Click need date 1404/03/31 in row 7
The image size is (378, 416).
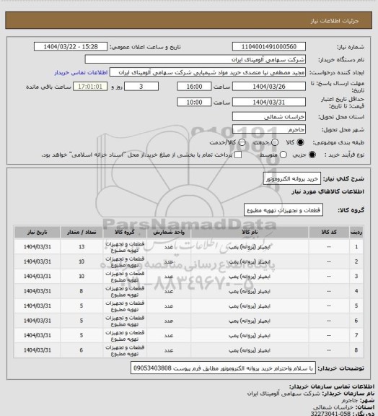pos(37,335)
